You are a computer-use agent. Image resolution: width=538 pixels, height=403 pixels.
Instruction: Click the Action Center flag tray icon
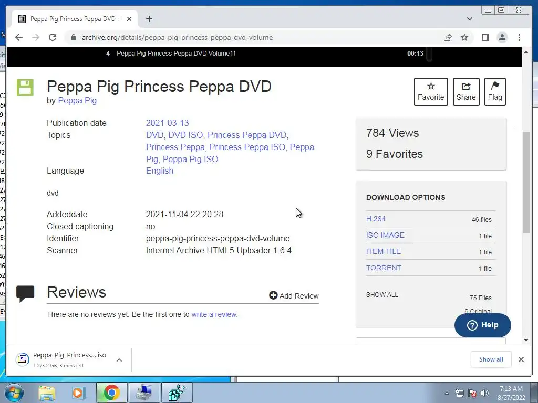pos(472,393)
